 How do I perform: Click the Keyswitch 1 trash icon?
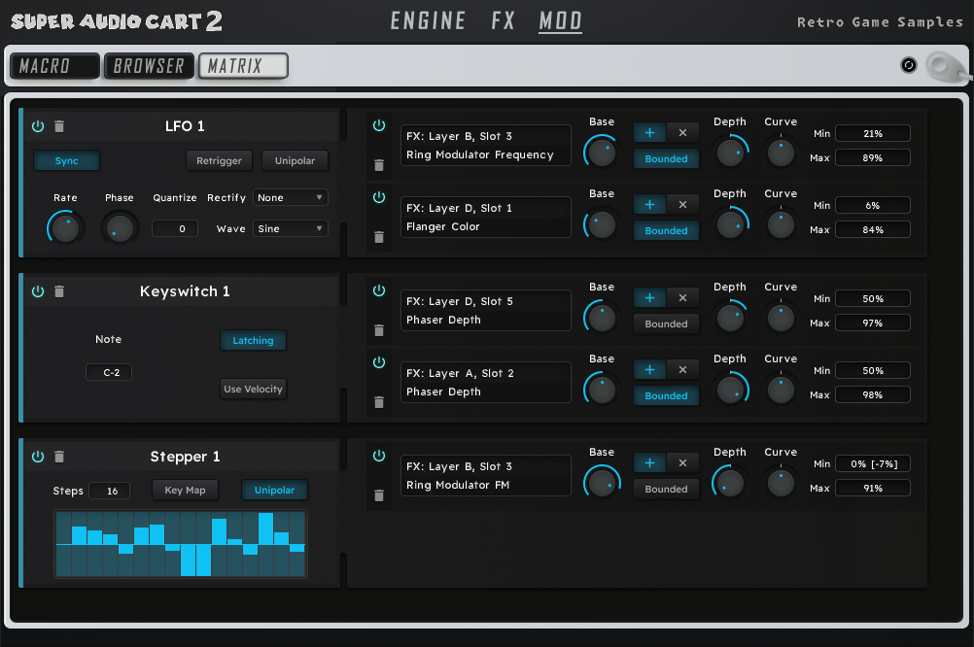(x=59, y=291)
